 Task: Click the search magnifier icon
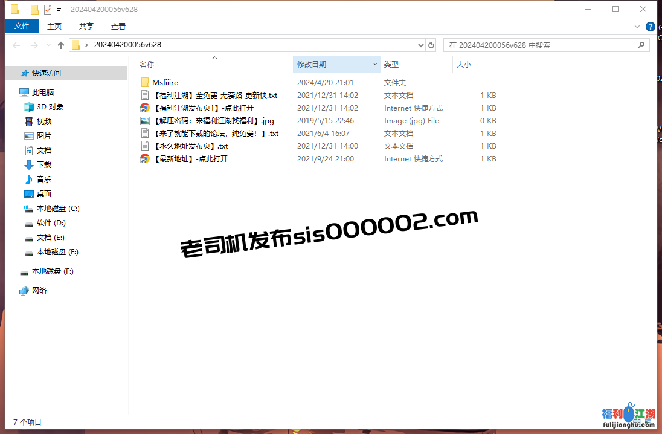641,45
